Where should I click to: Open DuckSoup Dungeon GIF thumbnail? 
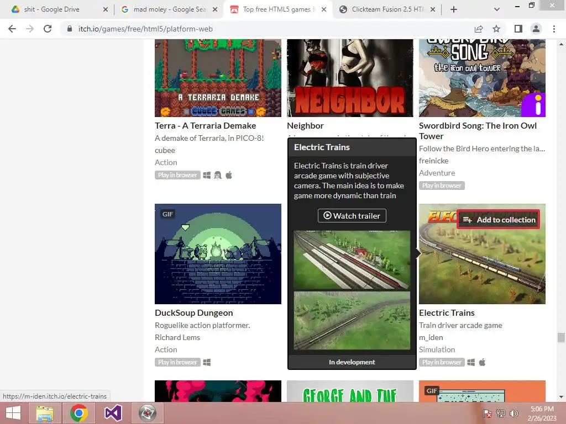pos(218,254)
